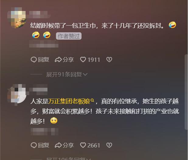Expand the 106 replies thread at bottom
188x160 pixels.
(68, 158)
